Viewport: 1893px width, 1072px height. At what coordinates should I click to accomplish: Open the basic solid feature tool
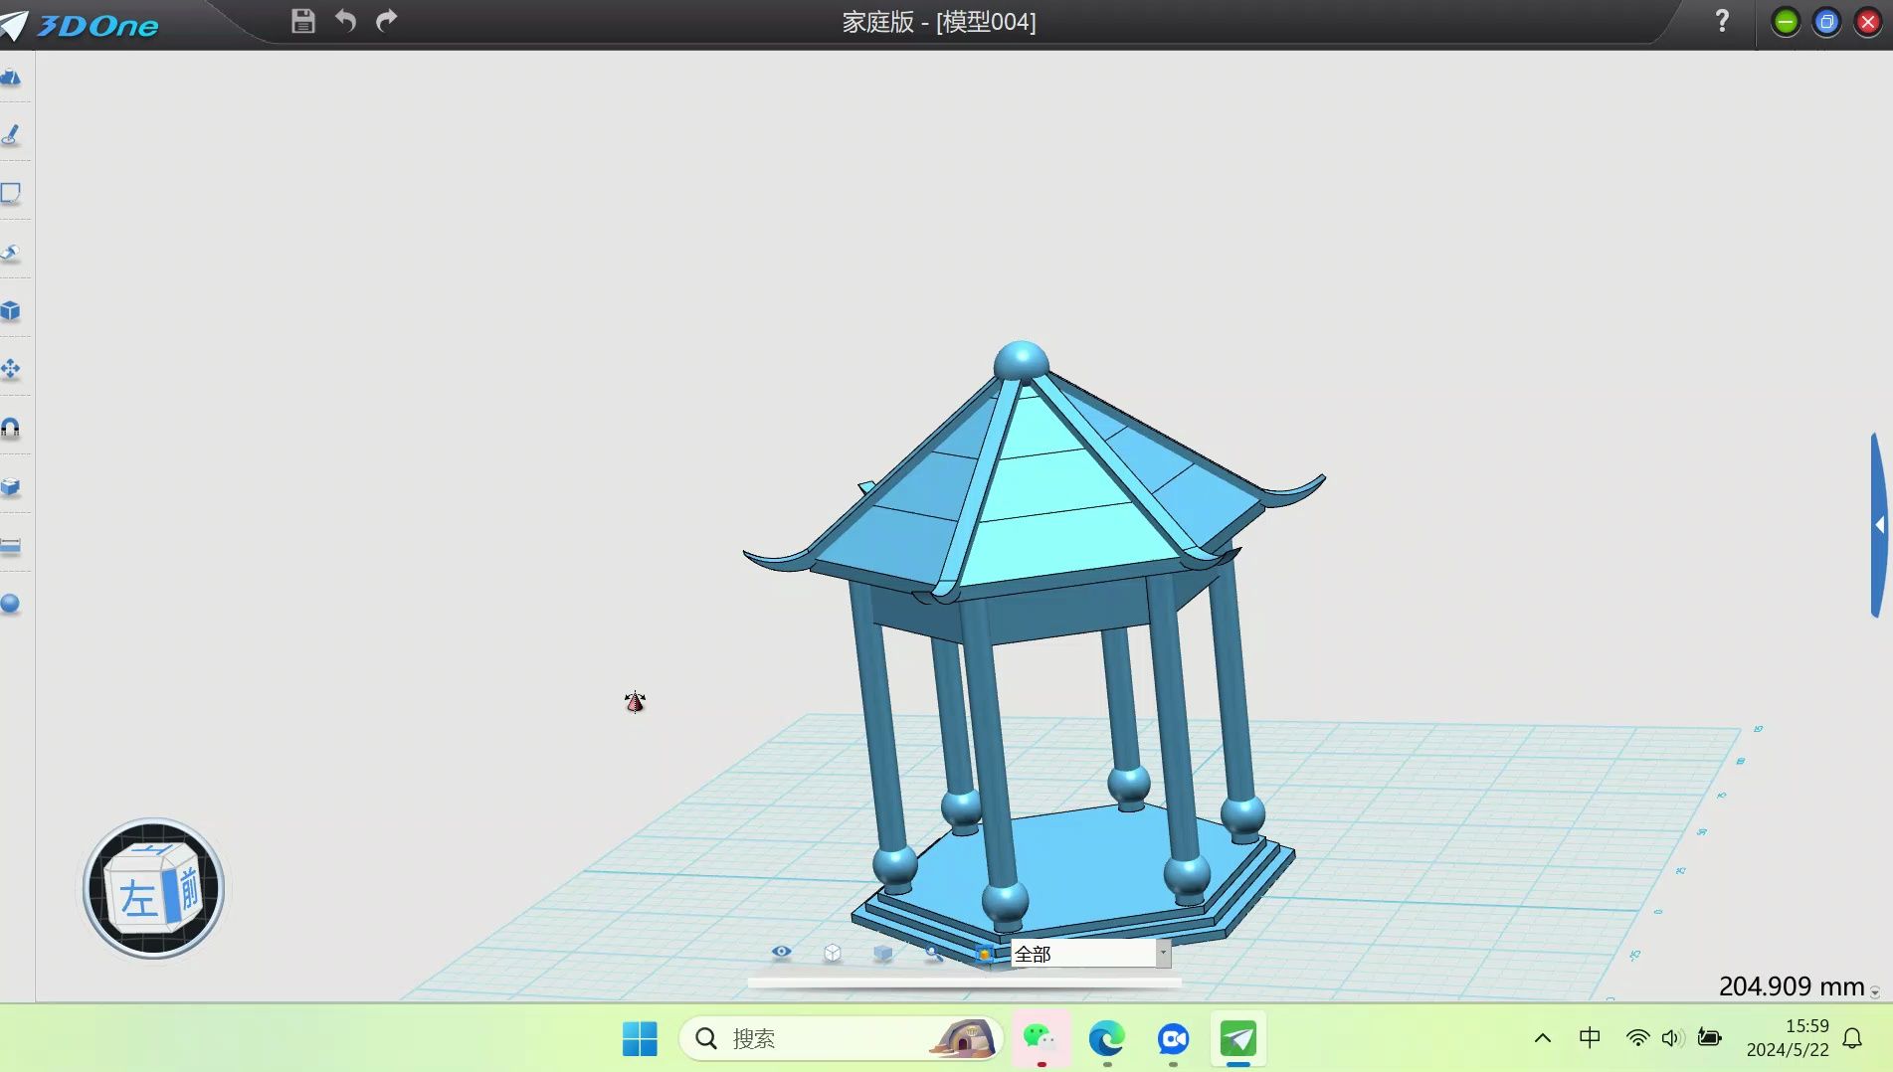click(x=12, y=310)
